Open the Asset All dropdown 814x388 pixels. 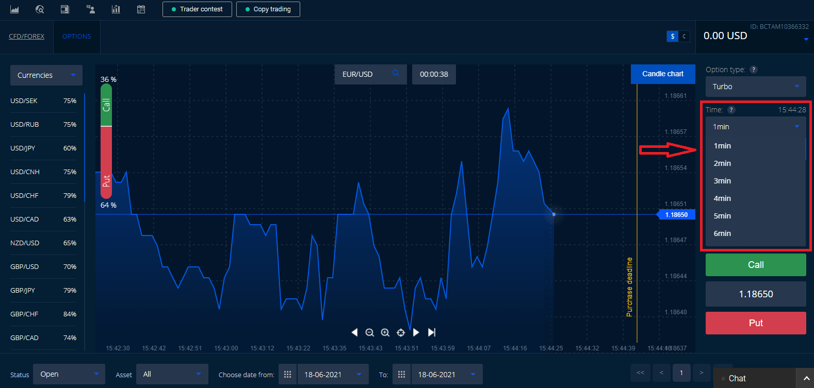[x=172, y=375]
